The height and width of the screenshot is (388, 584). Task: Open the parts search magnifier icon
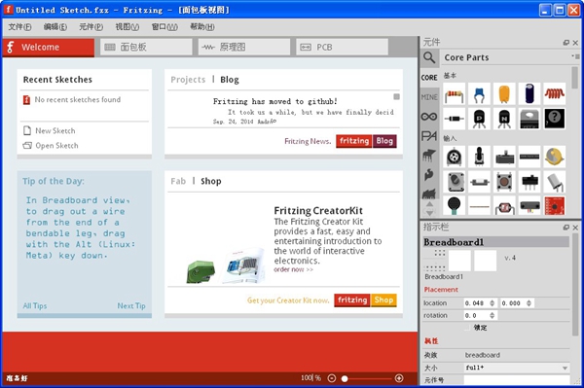429,57
